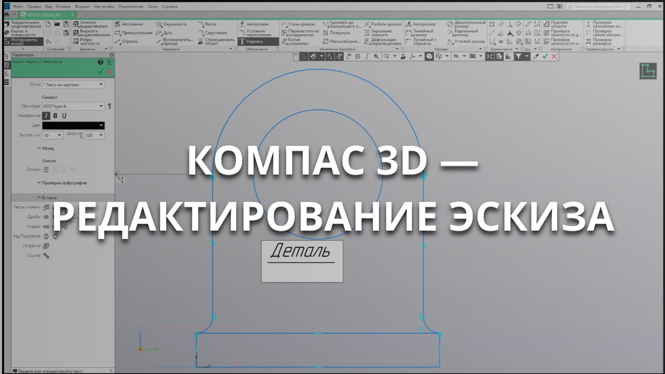Select the Авторазмер tool
The height and width of the screenshot is (374, 665).
click(x=421, y=24)
